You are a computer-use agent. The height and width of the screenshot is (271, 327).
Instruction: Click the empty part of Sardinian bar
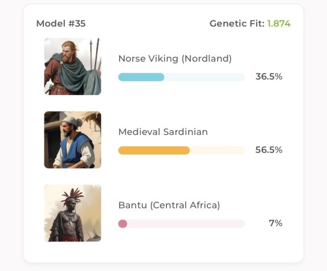click(217, 151)
